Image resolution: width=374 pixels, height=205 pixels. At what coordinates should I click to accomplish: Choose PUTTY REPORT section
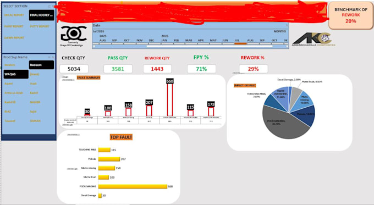click(x=40, y=26)
